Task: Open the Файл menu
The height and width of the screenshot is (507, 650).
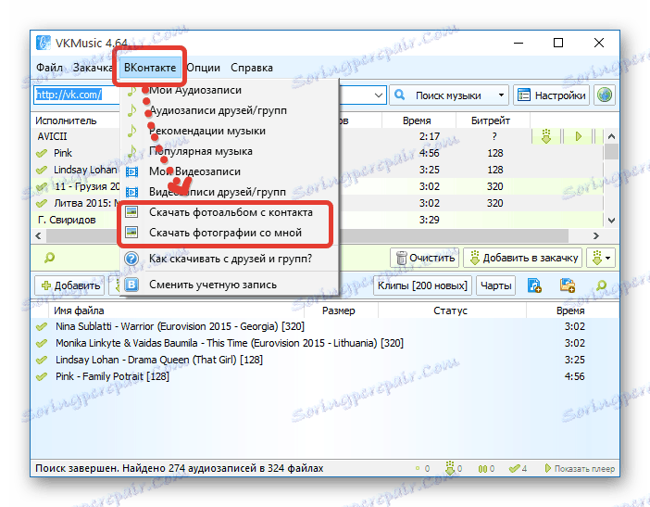Action: point(49,68)
